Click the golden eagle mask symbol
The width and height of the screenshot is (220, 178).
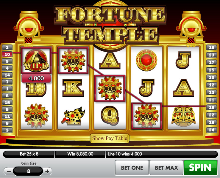tap(183, 116)
